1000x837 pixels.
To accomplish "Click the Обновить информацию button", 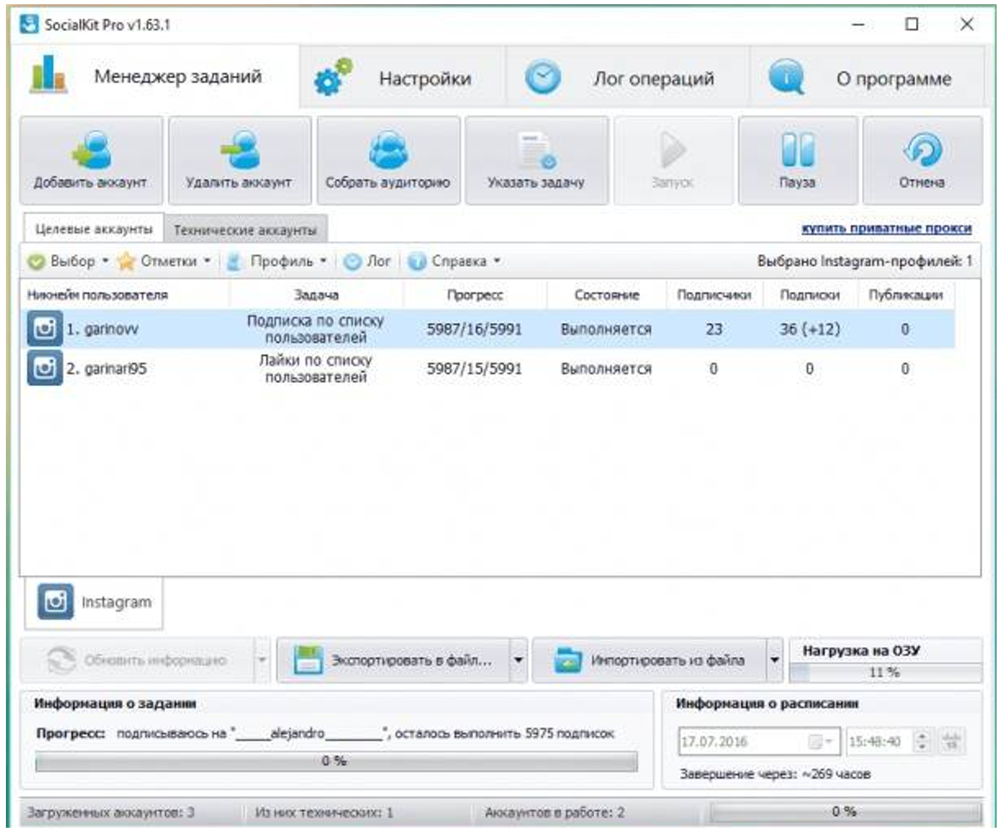I will tap(136, 660).
